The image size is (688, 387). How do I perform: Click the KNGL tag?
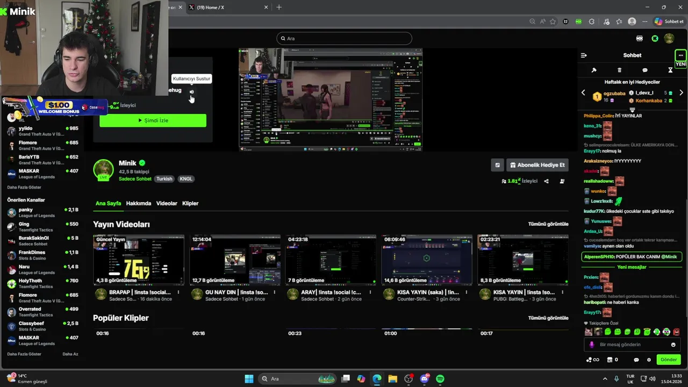click(x=185, y=179)
